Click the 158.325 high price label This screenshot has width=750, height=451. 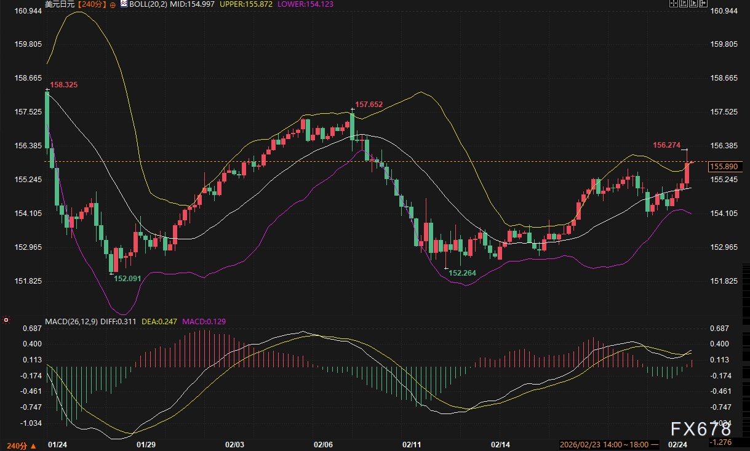[64, 84]
